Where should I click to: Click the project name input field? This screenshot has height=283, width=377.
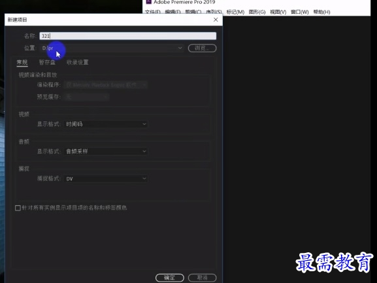tap(127, 36)
